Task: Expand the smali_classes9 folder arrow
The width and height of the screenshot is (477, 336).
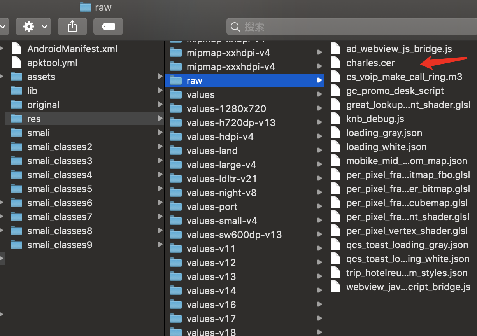Action: click(160, 245)
